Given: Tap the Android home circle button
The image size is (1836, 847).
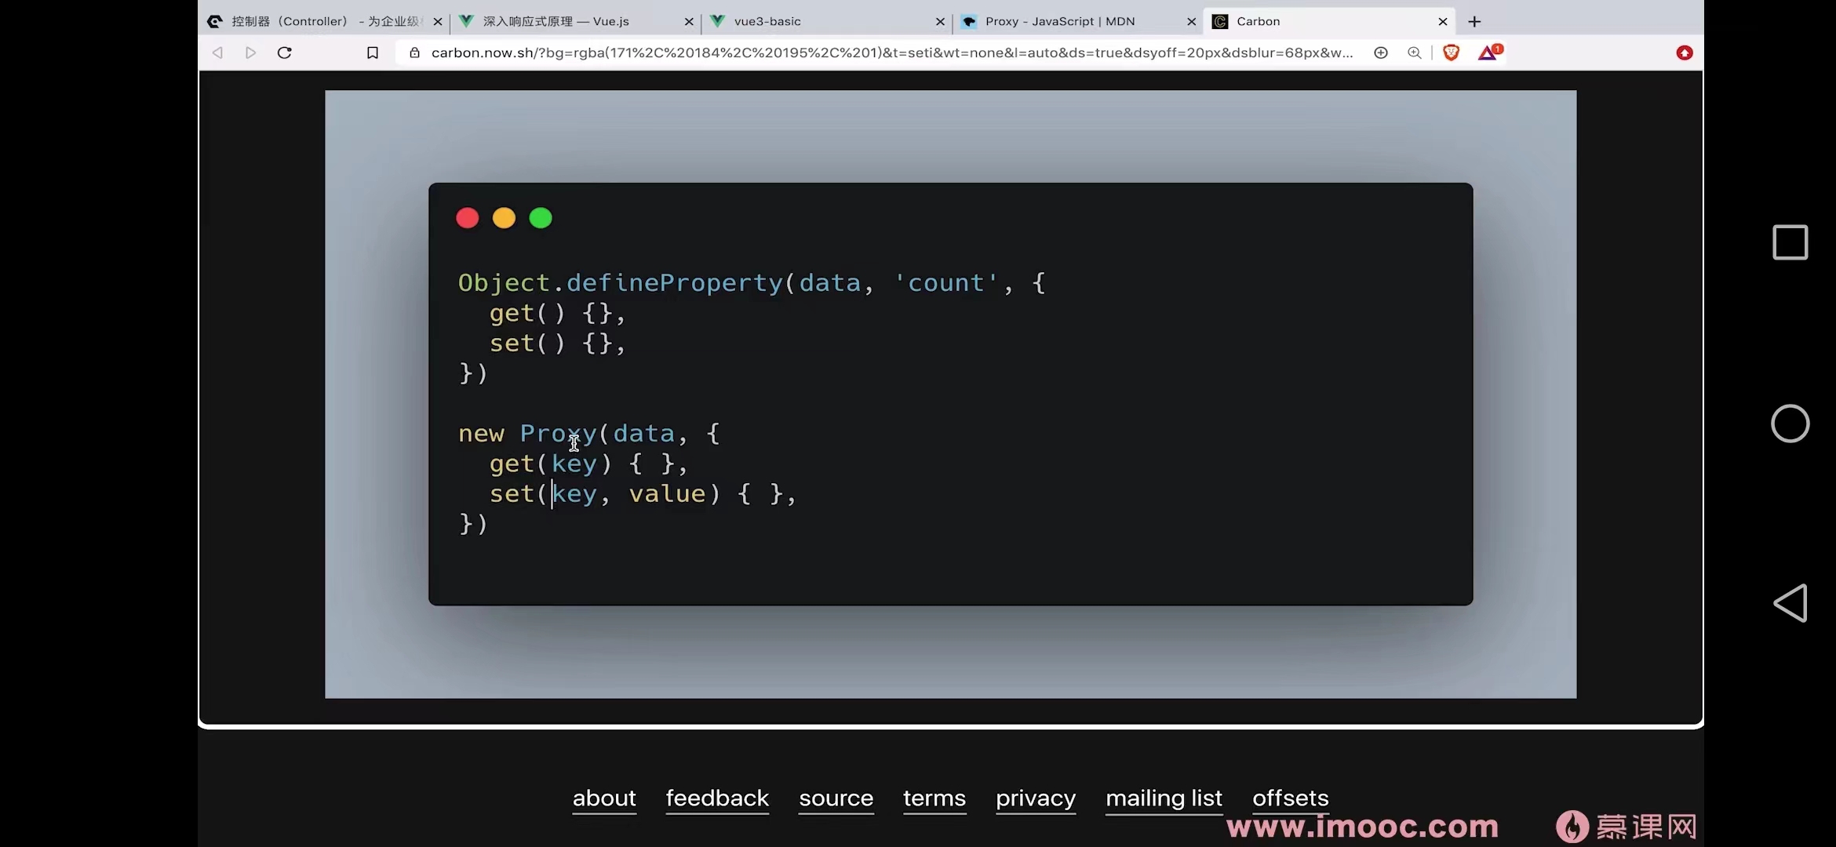Looking at the screenshot, I should point(1790,423).
